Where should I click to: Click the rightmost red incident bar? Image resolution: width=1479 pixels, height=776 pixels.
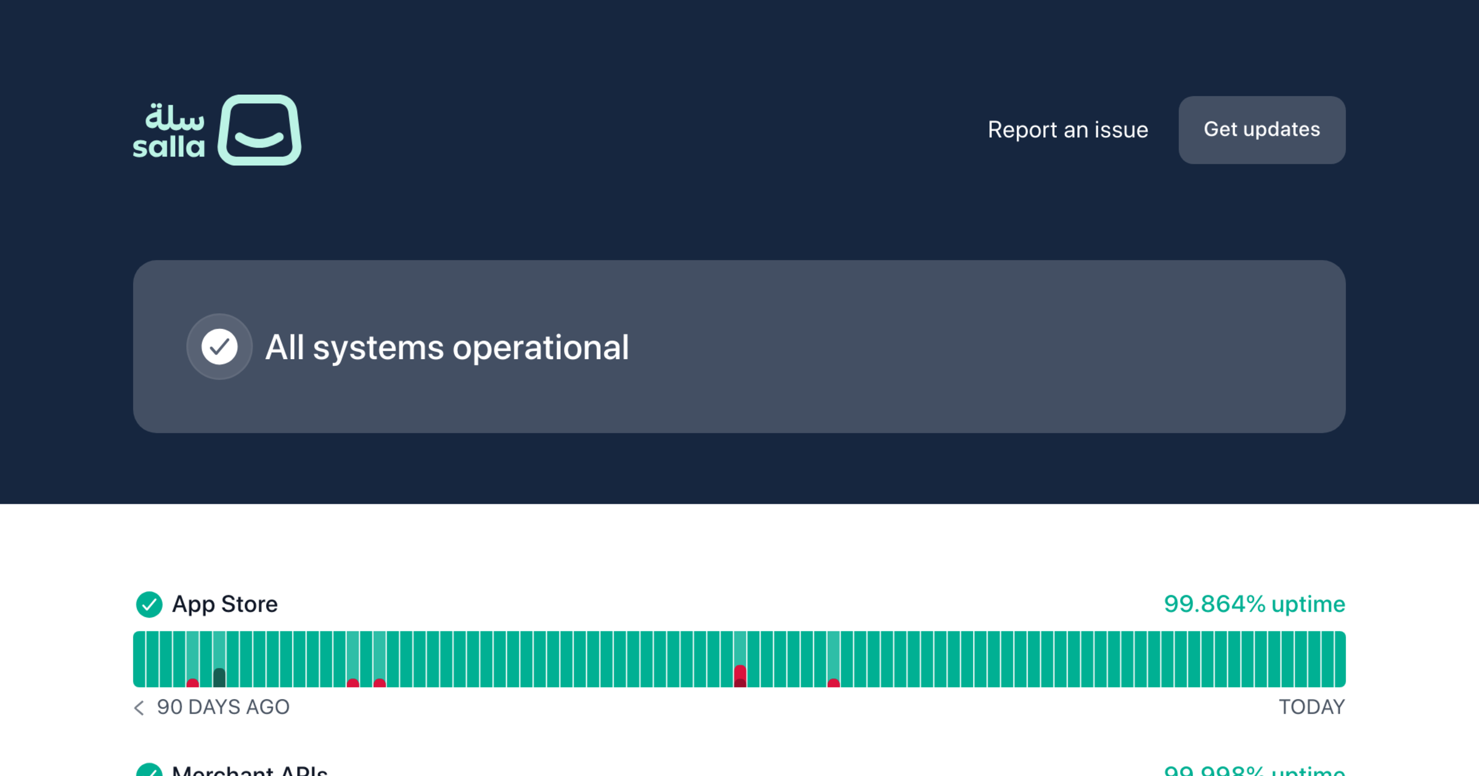click(x=833, y=683)
